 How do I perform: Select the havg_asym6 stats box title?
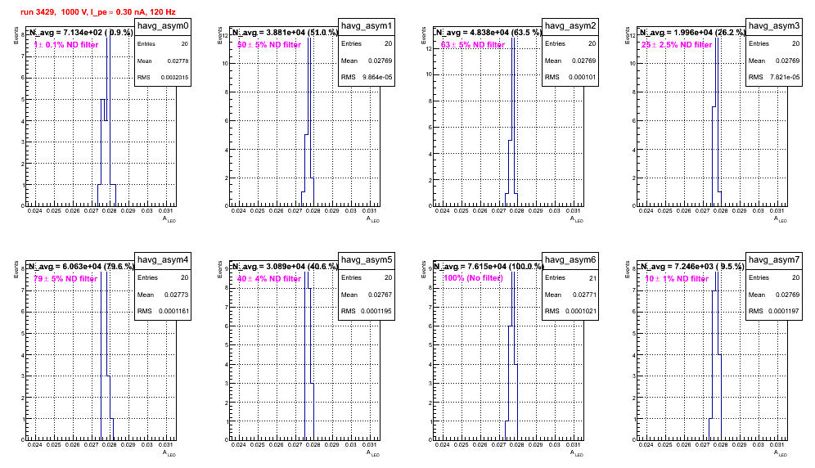point(570,259)
